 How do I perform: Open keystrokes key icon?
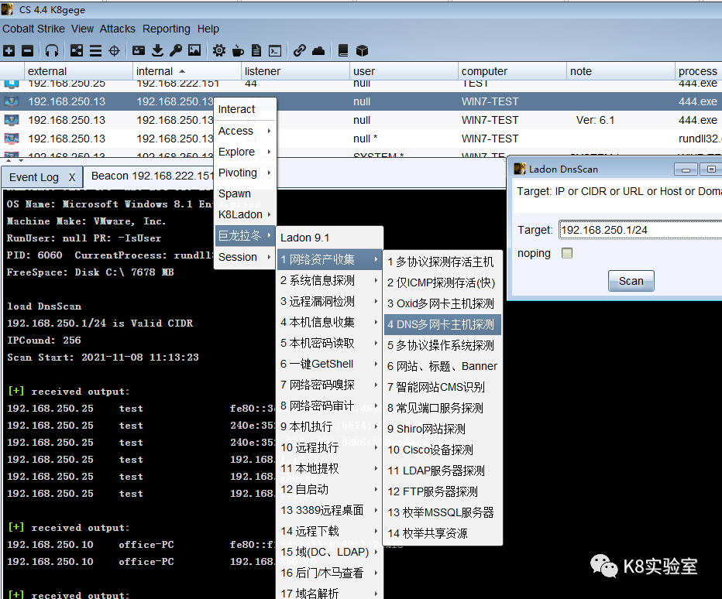pos(175,50)
